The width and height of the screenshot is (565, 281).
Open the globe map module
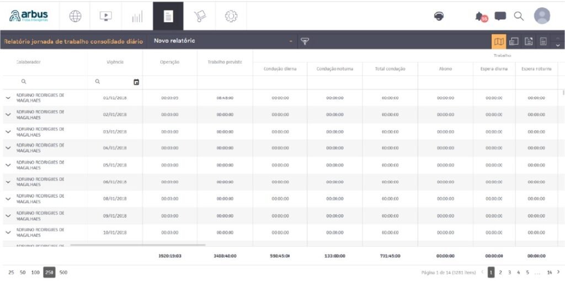click(75, 17)
